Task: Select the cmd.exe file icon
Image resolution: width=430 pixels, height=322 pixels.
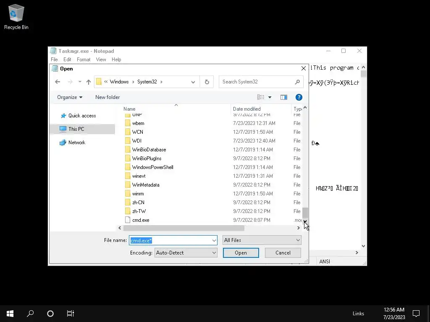Action: click(128, 220)
